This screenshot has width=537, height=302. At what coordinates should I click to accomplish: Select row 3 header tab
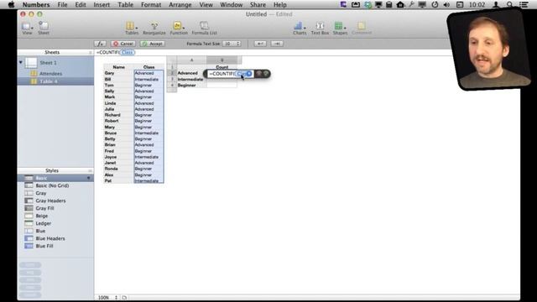[172, 79]
